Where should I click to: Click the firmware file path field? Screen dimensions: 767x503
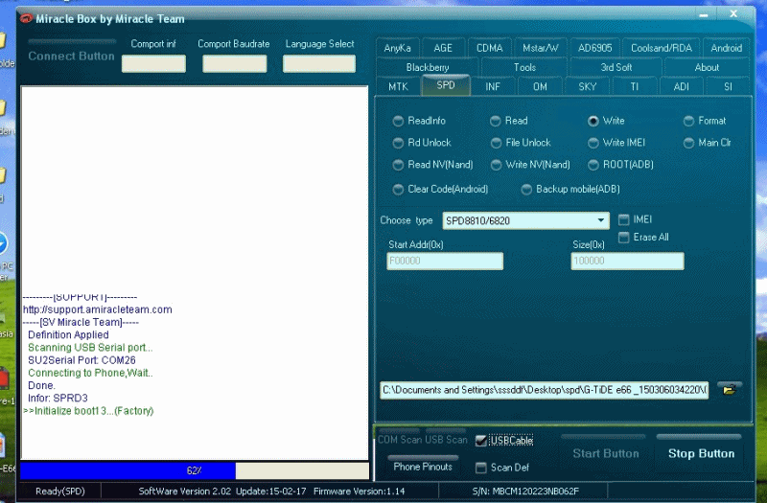(x=544, y=390)
